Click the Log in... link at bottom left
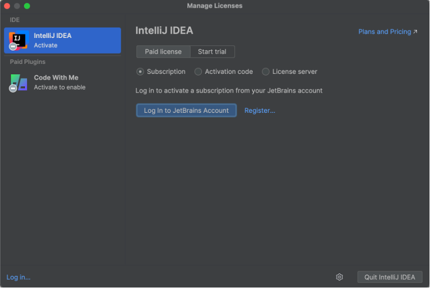The image size is (430, 288). 18,277
